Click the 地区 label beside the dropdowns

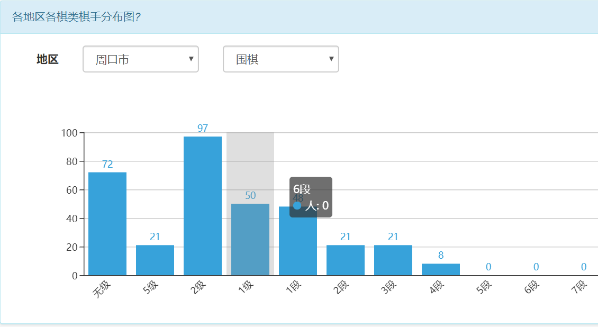[x=47, y=59]
